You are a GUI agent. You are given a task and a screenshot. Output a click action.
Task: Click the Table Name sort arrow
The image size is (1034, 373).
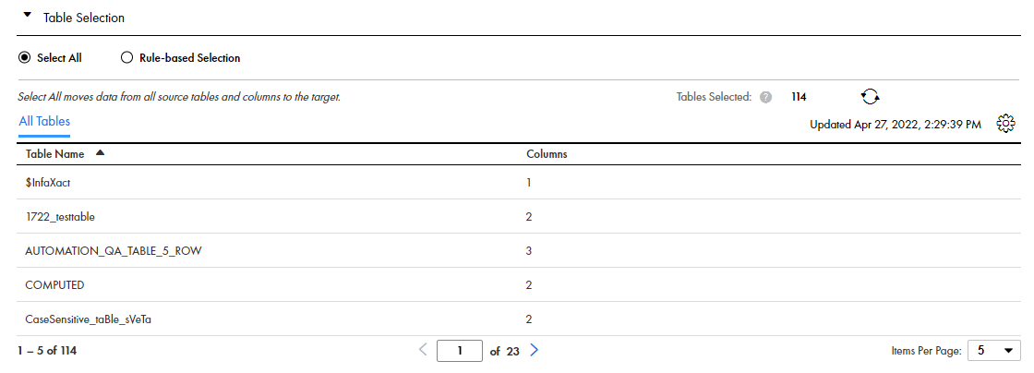pos(100,153)
